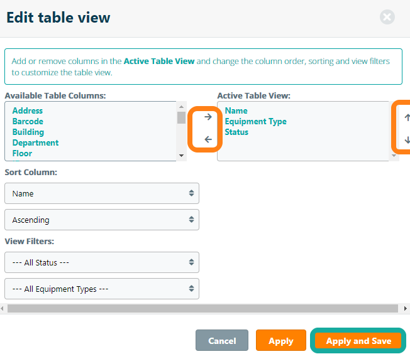Image resolution: width=410 pixels, height=359 pixels.
Task: Open the Sort Column Name dropdown
Action: coord(102,194)
